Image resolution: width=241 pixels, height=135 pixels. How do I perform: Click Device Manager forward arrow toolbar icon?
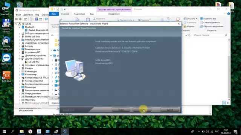click(20, 19)
